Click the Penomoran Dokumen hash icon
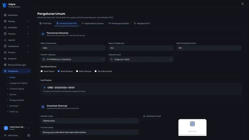The width and height of the screenshot is (249, 140). (43, 34)
